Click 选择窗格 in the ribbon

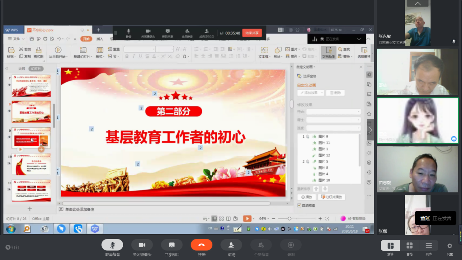[364, 53]
